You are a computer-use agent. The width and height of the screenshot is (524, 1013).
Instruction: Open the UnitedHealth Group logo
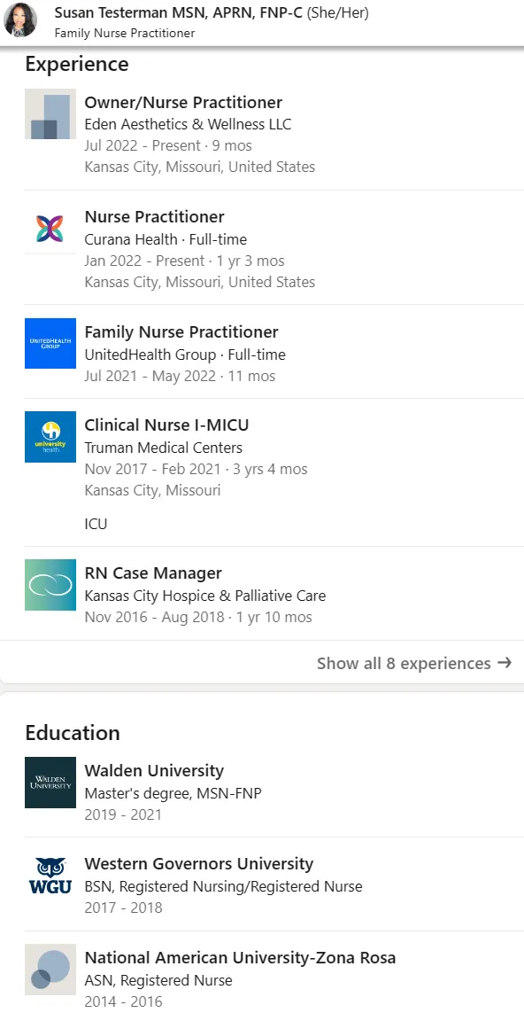tap(50, 343)
